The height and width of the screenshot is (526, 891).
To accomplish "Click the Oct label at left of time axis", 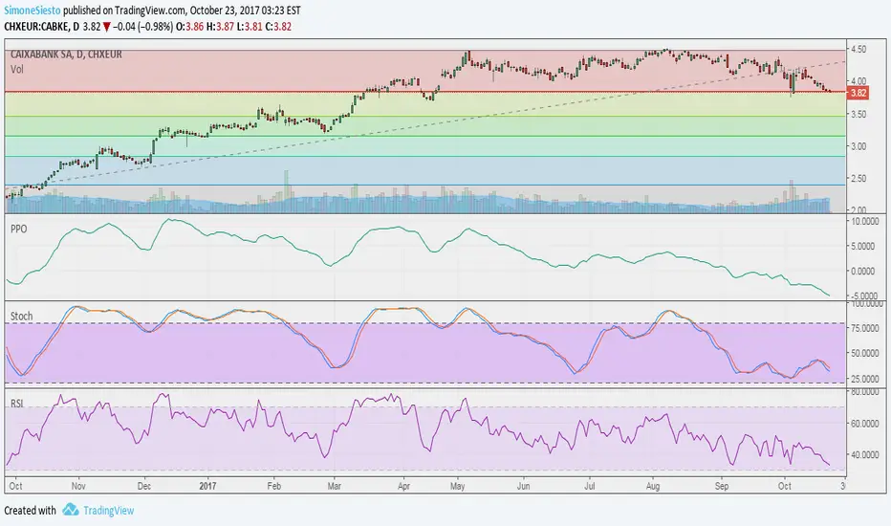I will [x=16, y=486].
